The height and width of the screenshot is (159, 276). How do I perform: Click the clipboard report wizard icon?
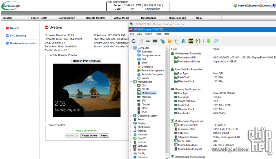pos(177,41)
